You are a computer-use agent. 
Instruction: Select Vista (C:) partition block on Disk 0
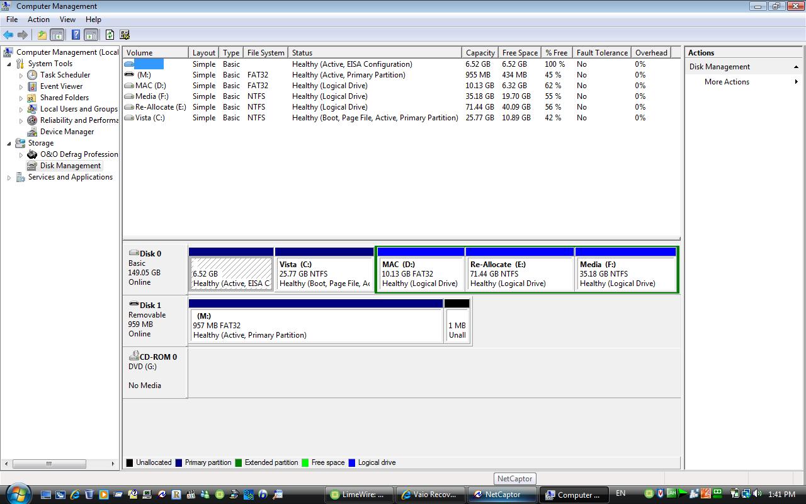324,269
